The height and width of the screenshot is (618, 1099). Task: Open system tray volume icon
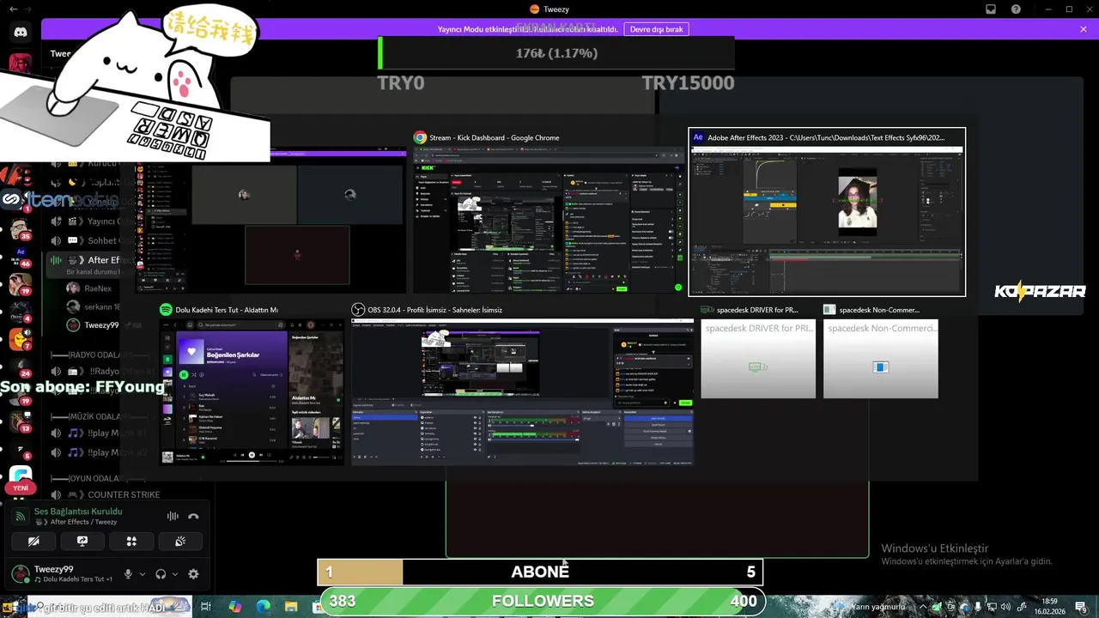point(1005,607)
